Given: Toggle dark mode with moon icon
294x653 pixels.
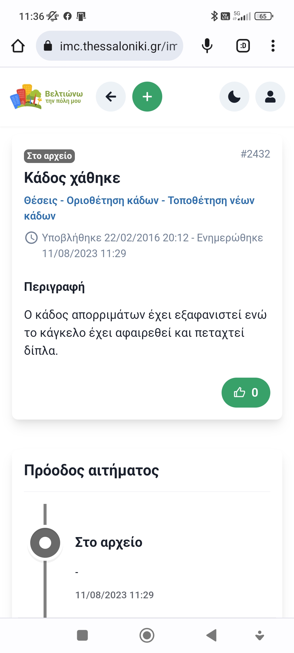Looking at the screenshot, I should tap(234, 97).
